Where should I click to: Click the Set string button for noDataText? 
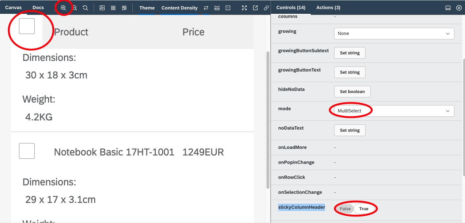[x=349, y=130]
